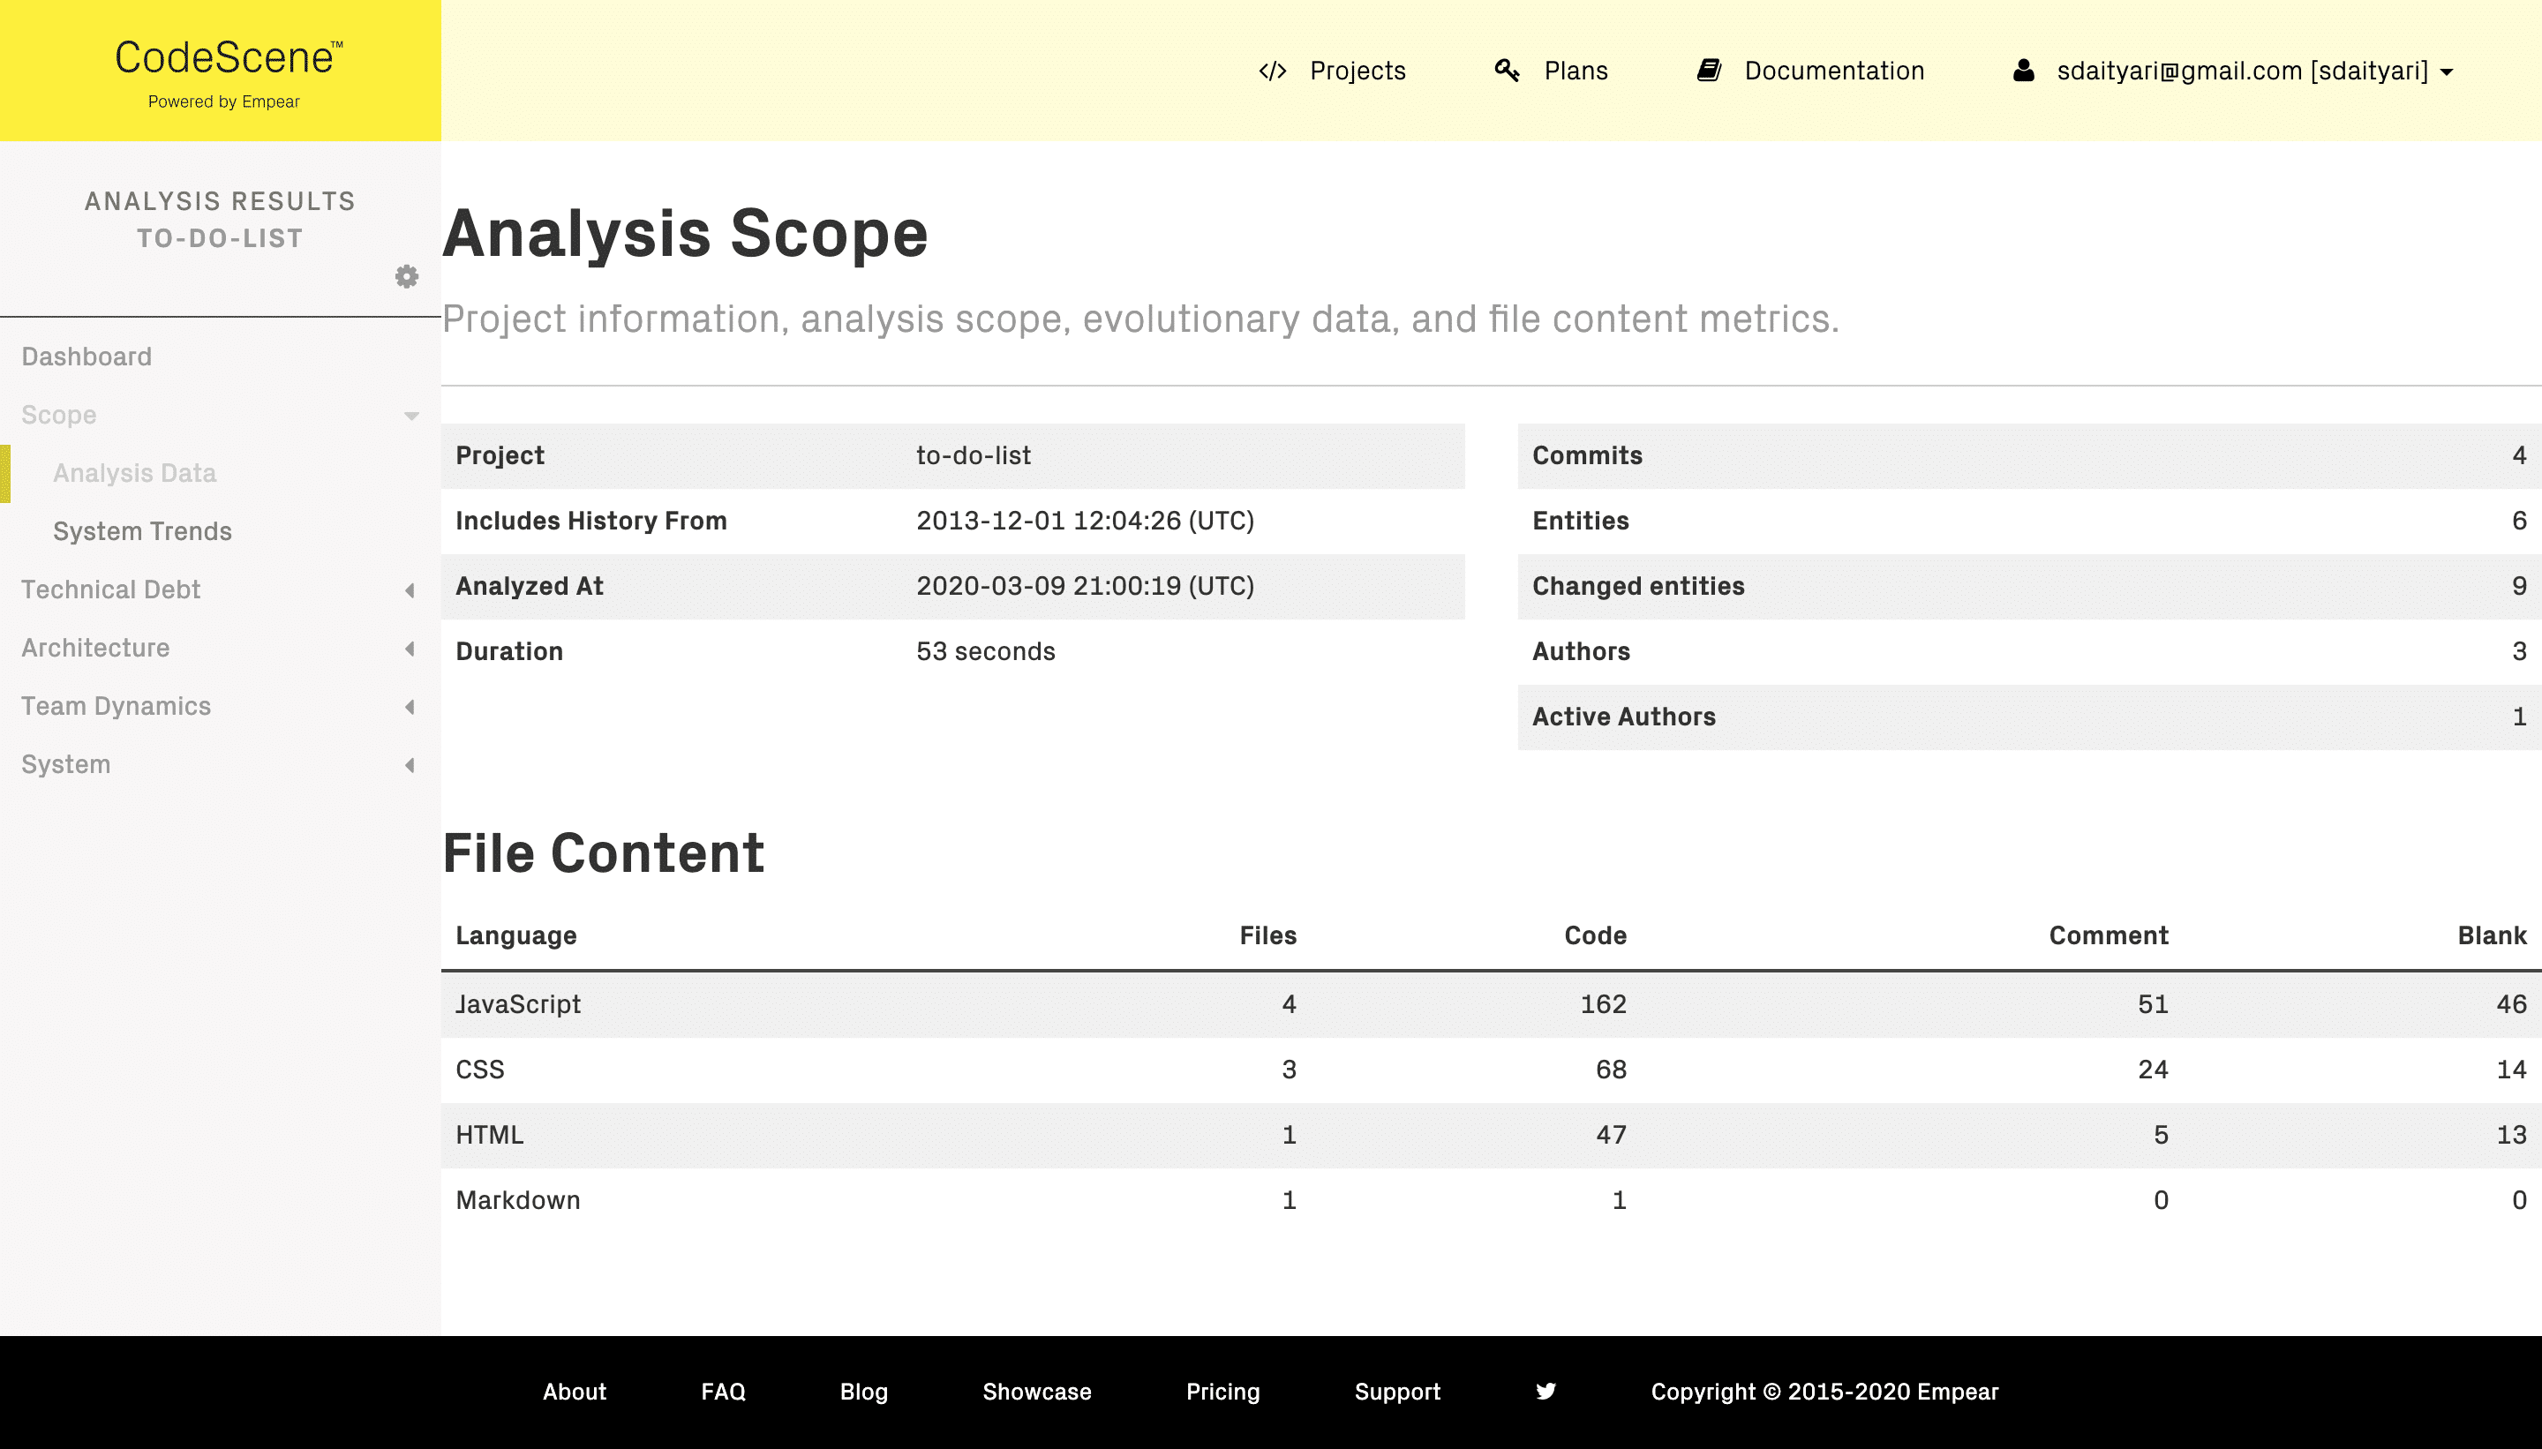This screenshot has height=1449, width=2542.
Task: Click the Projects navigation icon
Action: pos(1267,71)
